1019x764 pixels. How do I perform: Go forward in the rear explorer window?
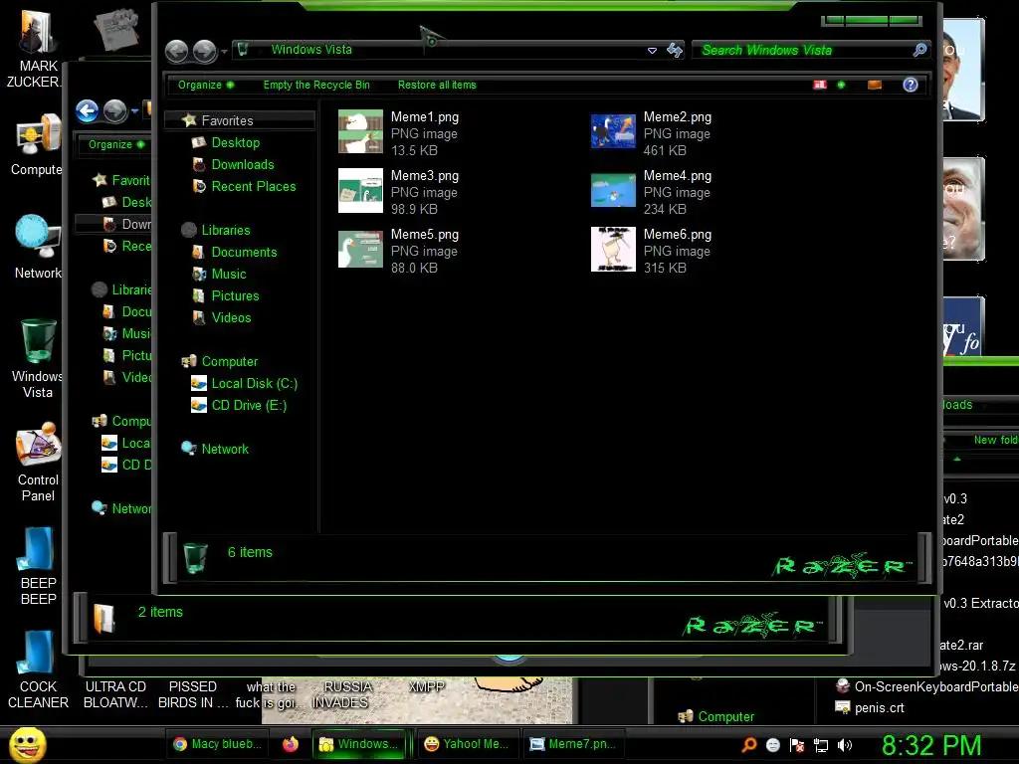(115, 111)
